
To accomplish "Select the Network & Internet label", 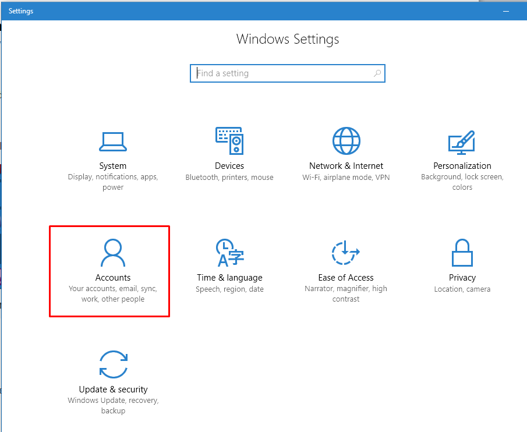I will (346, 166).
